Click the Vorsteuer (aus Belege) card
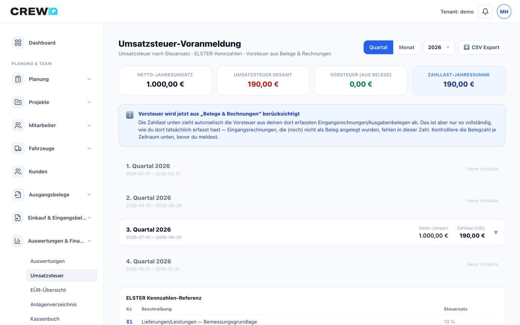The image size is (520, 325). click(x=361, y=80)
